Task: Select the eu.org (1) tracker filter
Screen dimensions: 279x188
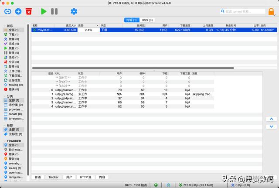Action: coord(14,168)
